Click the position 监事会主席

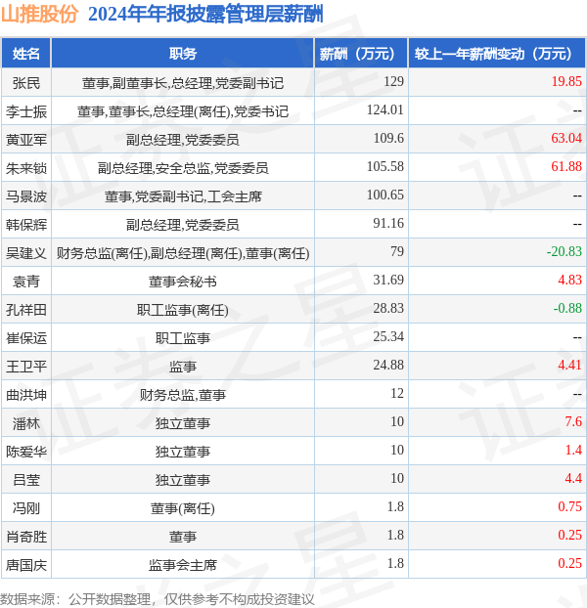[x=183, y=565]
